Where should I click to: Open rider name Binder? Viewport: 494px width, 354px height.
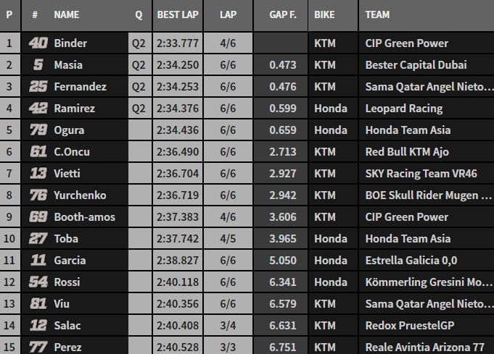(x=70, y=43)
